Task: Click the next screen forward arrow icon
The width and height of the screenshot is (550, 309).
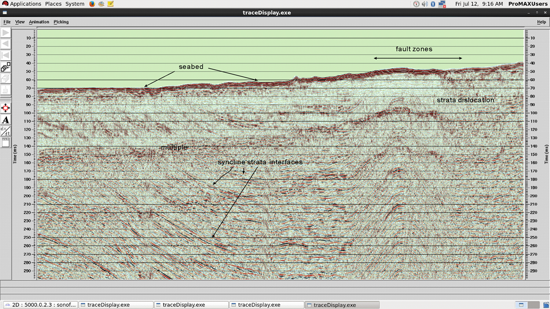Action: 6,33
